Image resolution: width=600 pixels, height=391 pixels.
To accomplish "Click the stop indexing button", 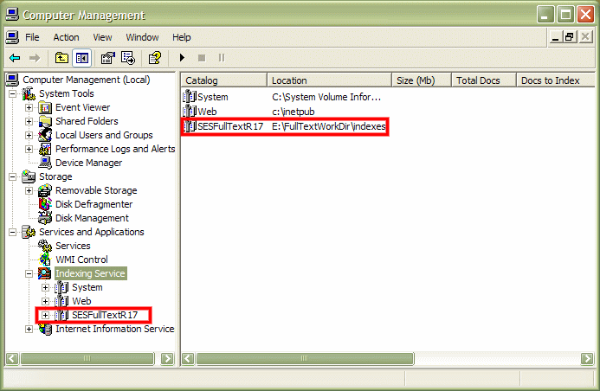I will [x=202, y=58].
